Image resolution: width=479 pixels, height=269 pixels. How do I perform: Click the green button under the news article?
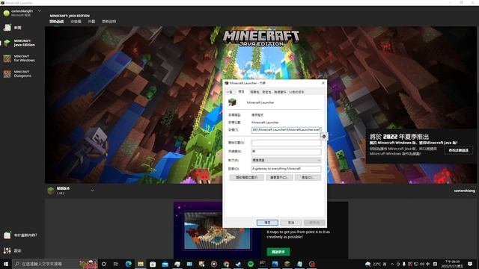(x=278, y=252)
